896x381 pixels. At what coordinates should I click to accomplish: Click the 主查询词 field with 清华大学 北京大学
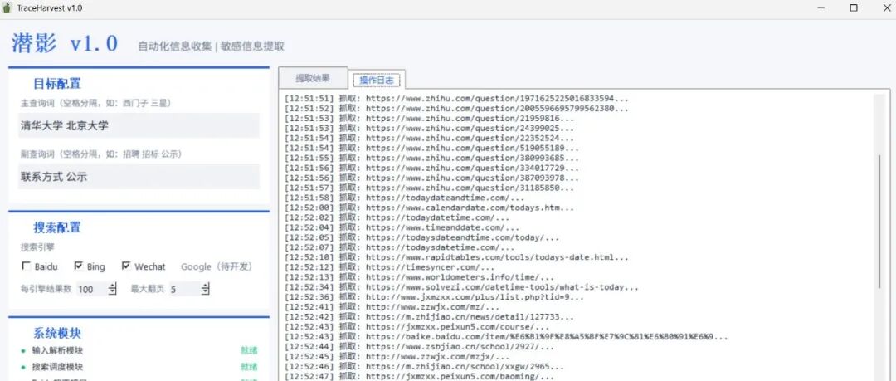[139, 126]
